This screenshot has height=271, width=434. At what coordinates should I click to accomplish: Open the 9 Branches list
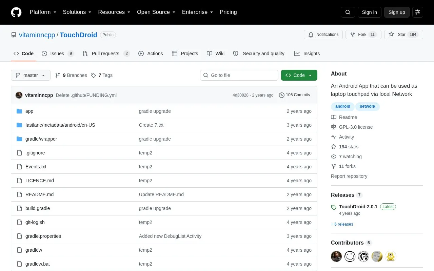[x=71, y=75]
